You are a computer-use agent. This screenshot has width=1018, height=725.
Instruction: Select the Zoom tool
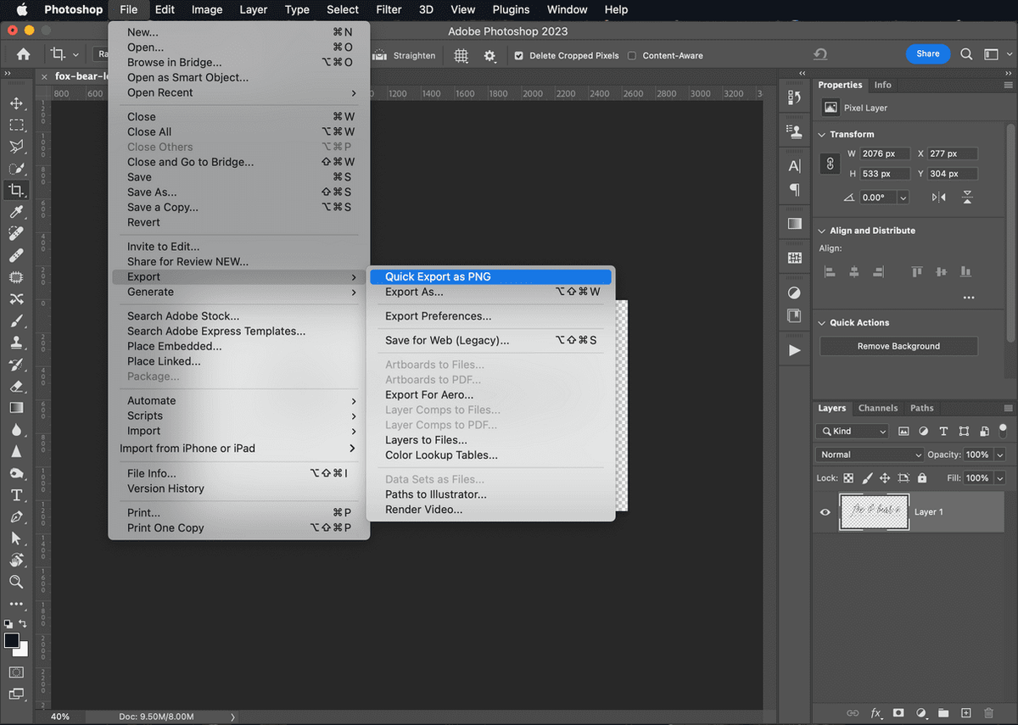pyautogui.click(x=16, y=582)
